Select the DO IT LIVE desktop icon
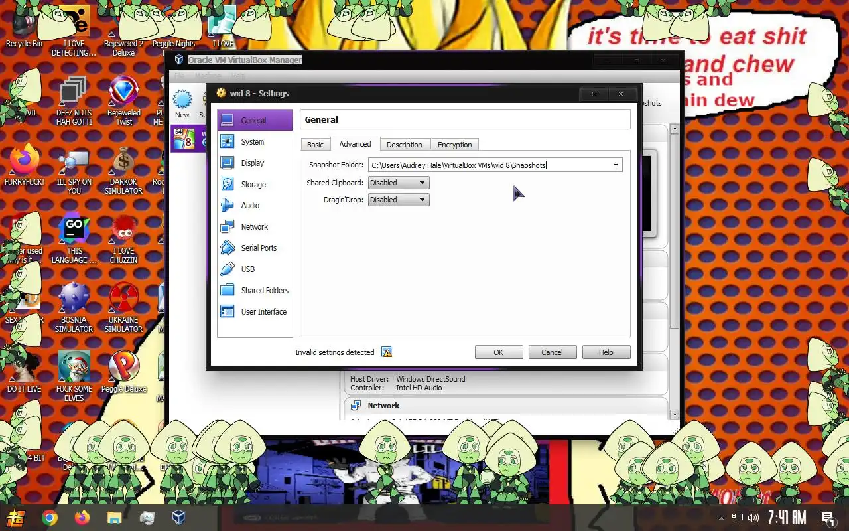The height and width of the screenshot is (531, 849). (24, 372)
